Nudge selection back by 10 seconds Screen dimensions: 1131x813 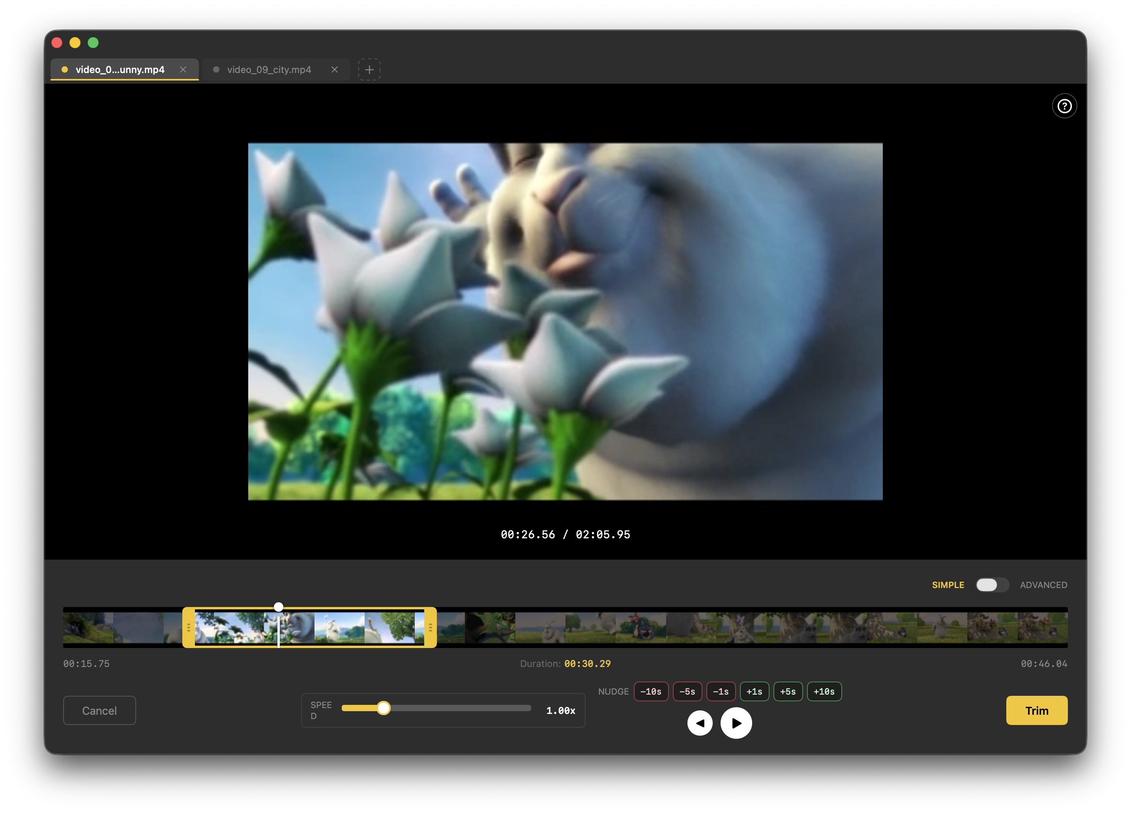[x=651, y=691]
